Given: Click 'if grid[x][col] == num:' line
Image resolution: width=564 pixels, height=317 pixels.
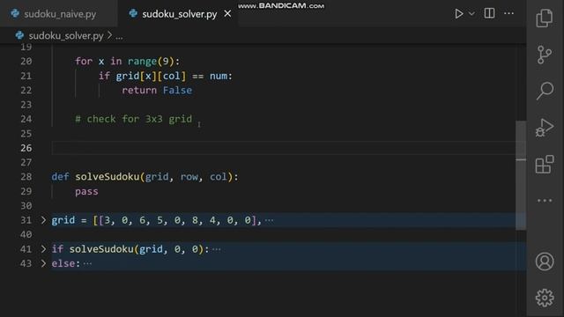Looking at the screenshot, I should tap(166, 77).
